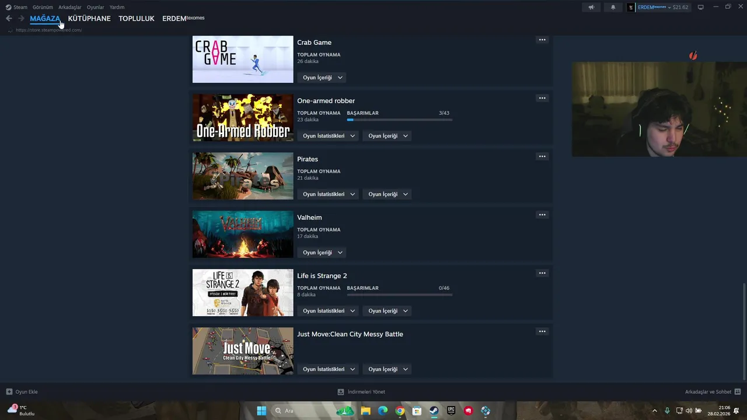Image resolution: width=747 pixels, height=420 pixels.
Task: Open options menu for One-armed robber
Action: [542, 98]
